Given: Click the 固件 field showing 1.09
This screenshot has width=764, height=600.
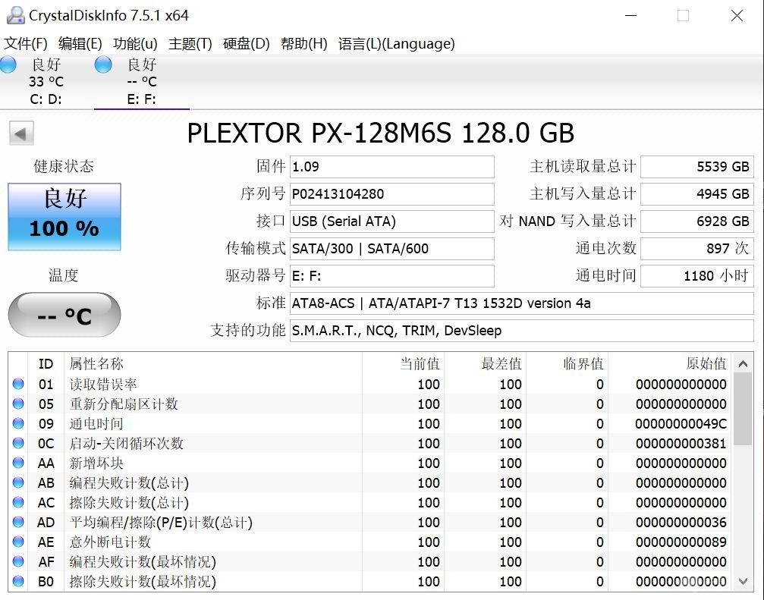Looking at the screenshot, I should coord(391,167).
